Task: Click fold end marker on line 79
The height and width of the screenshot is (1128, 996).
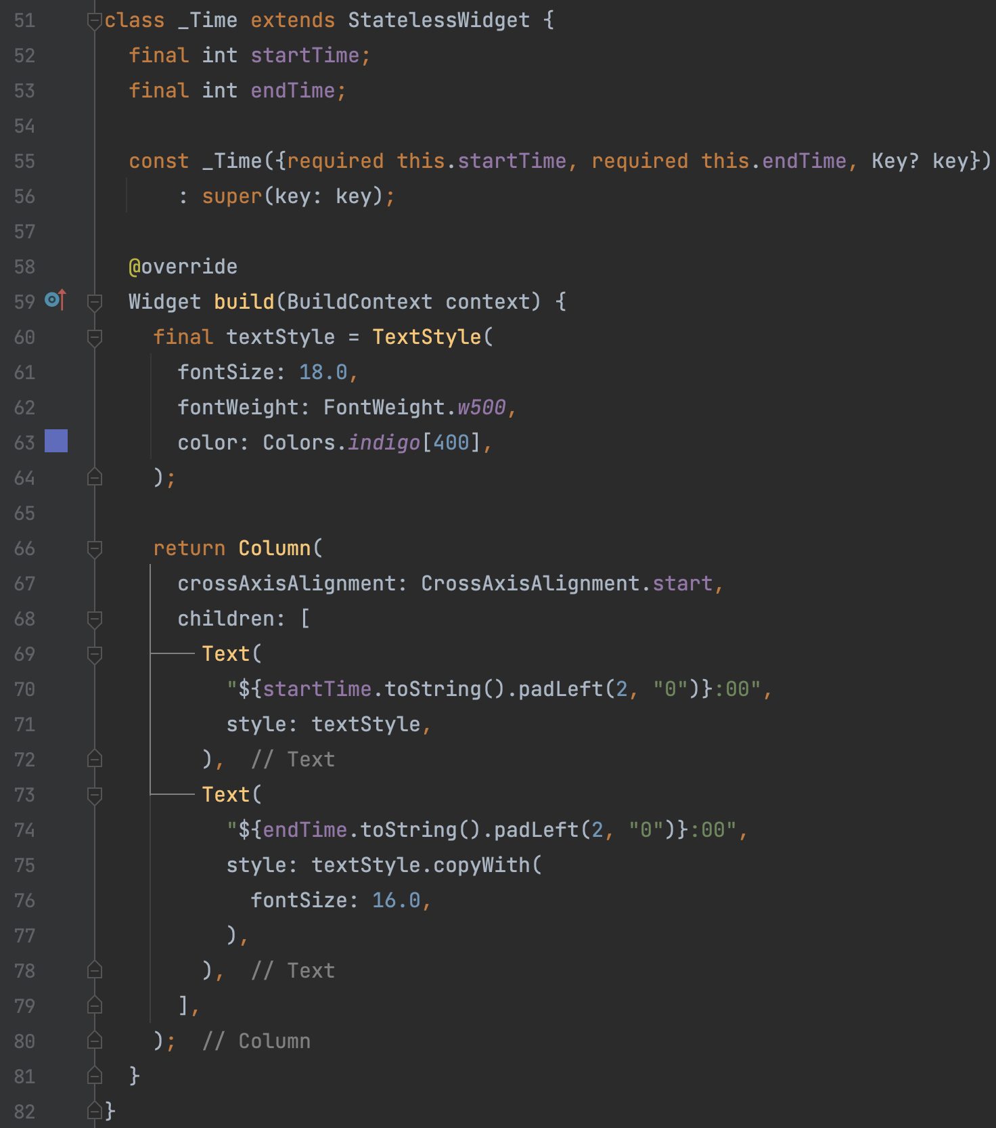Action: (95, 1005)
